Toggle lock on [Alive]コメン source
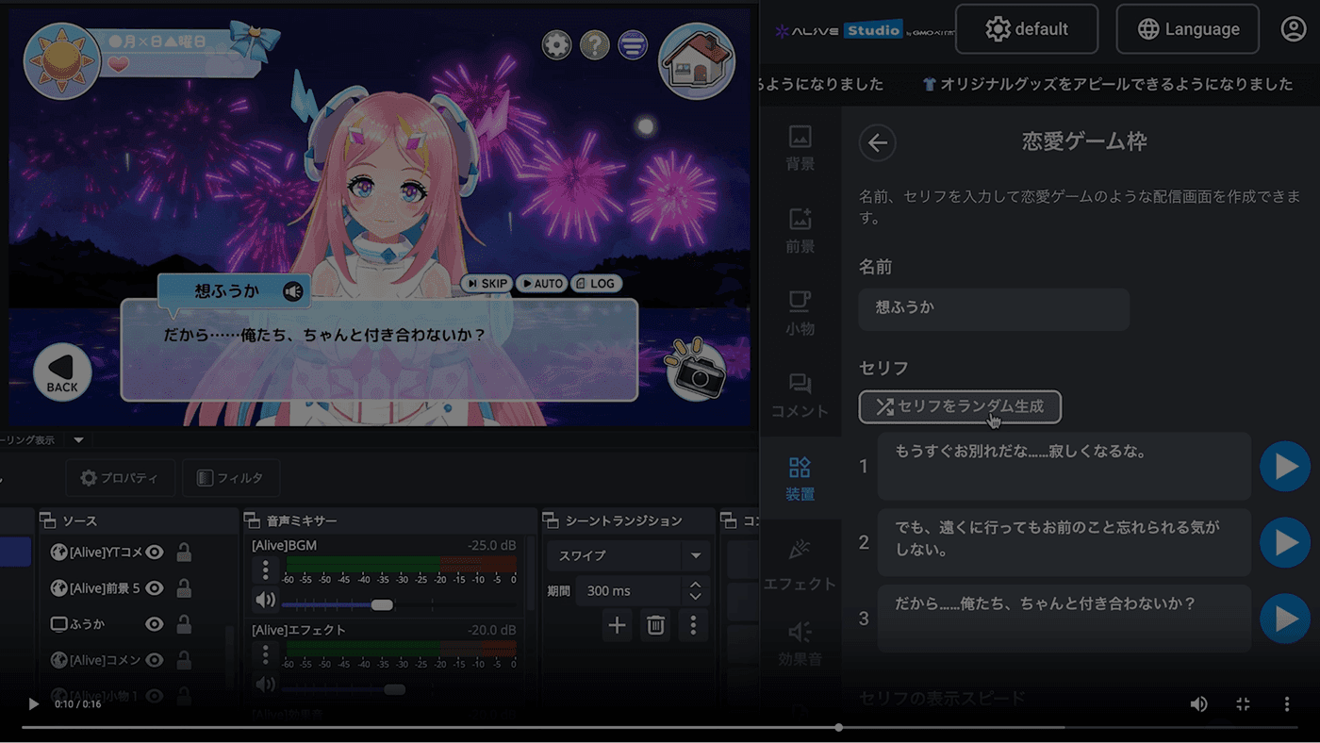The image size is (1320, 743). click(x=184, y=660)
